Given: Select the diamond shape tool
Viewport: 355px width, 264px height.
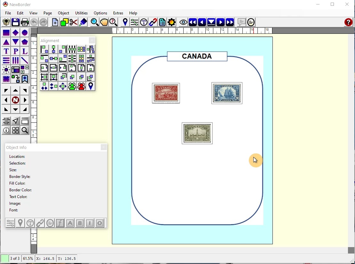Looking at the screenshot, I should pos(15,33).
